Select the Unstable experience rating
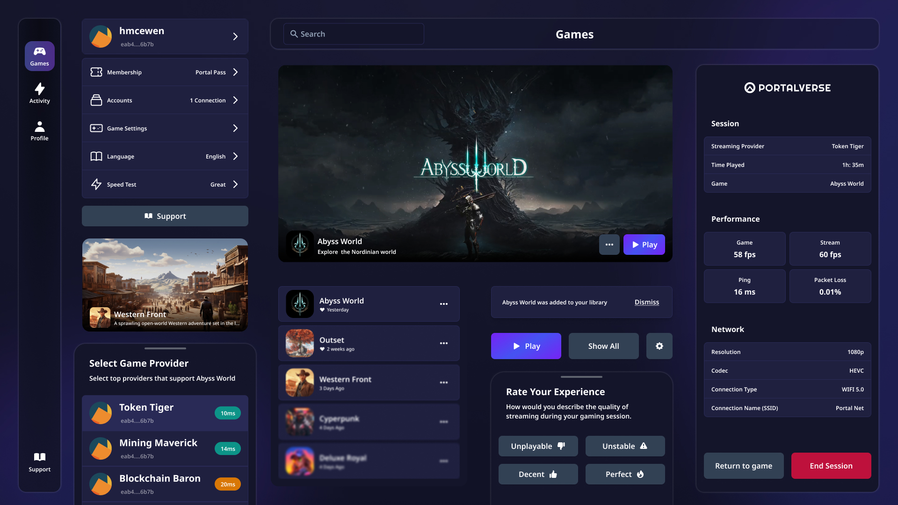The image size is (898, 505). tap(625, 446)
